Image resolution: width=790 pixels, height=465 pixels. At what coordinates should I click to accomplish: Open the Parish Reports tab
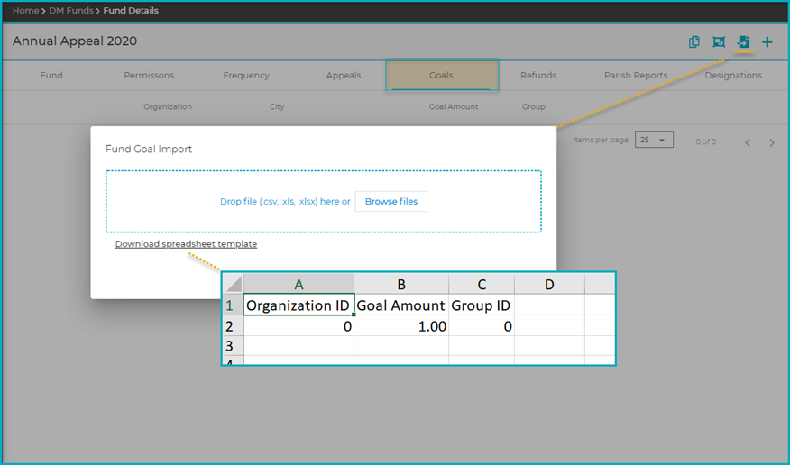[635, 75]
